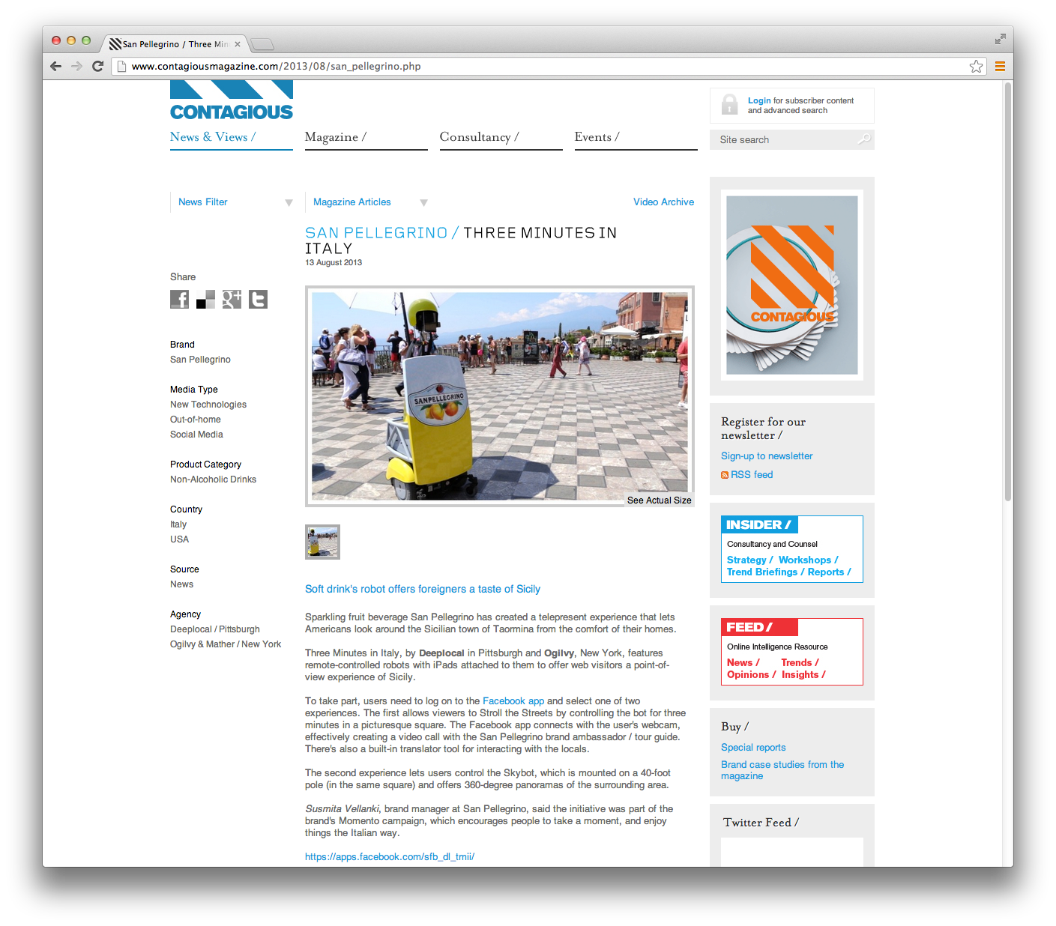
Task: Click the Insider banner heading
Action: (759, 524)
